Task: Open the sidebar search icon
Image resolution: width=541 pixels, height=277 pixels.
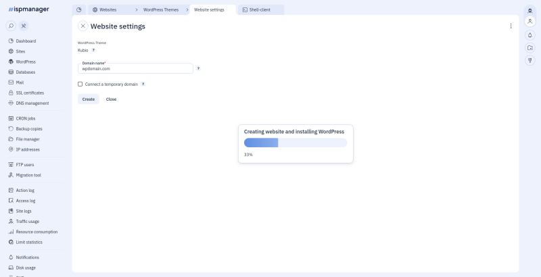Action: [x=11, y=26]
